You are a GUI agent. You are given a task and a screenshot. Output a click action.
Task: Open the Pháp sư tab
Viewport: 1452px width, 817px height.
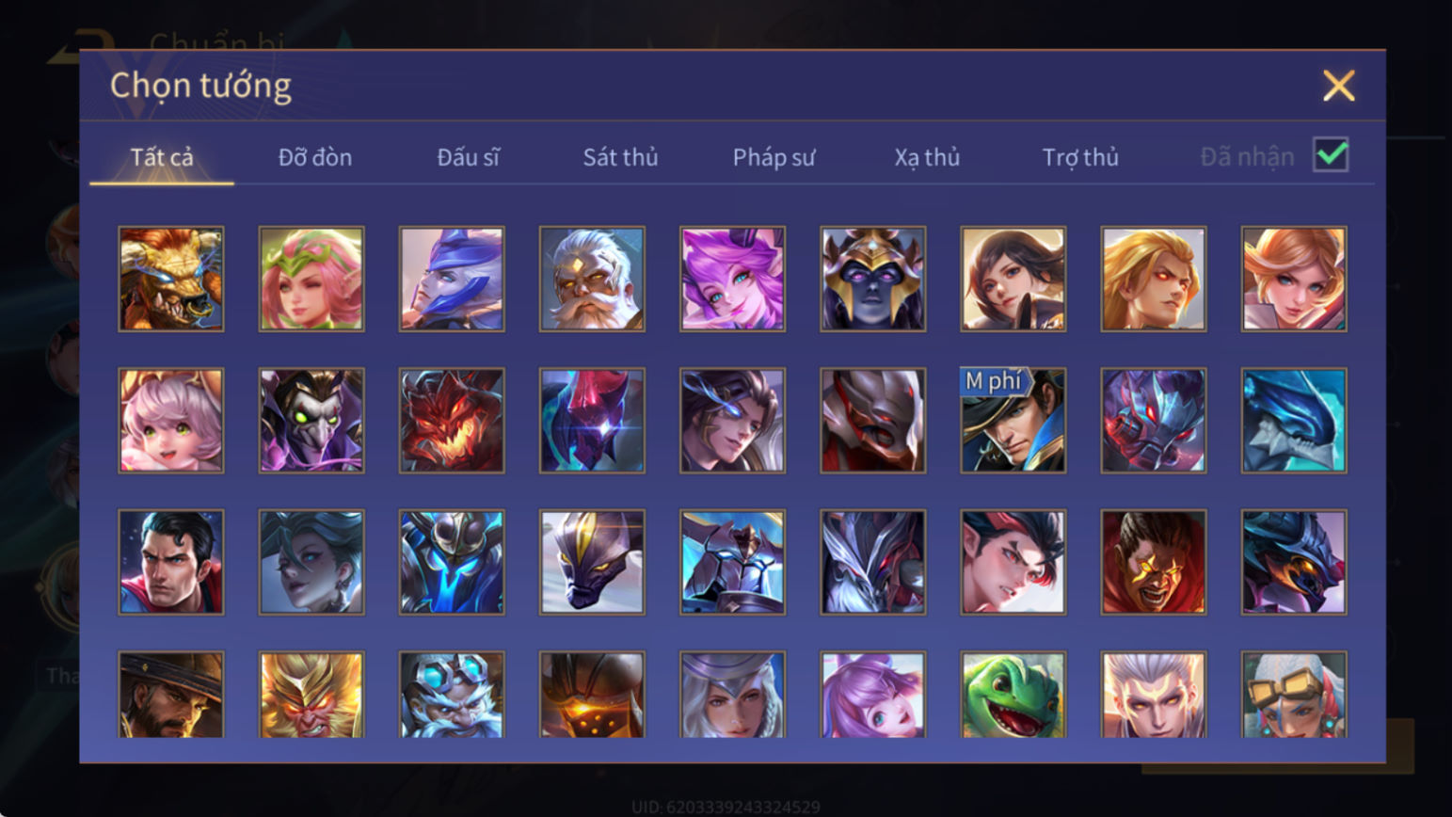(x=774, y=157)
